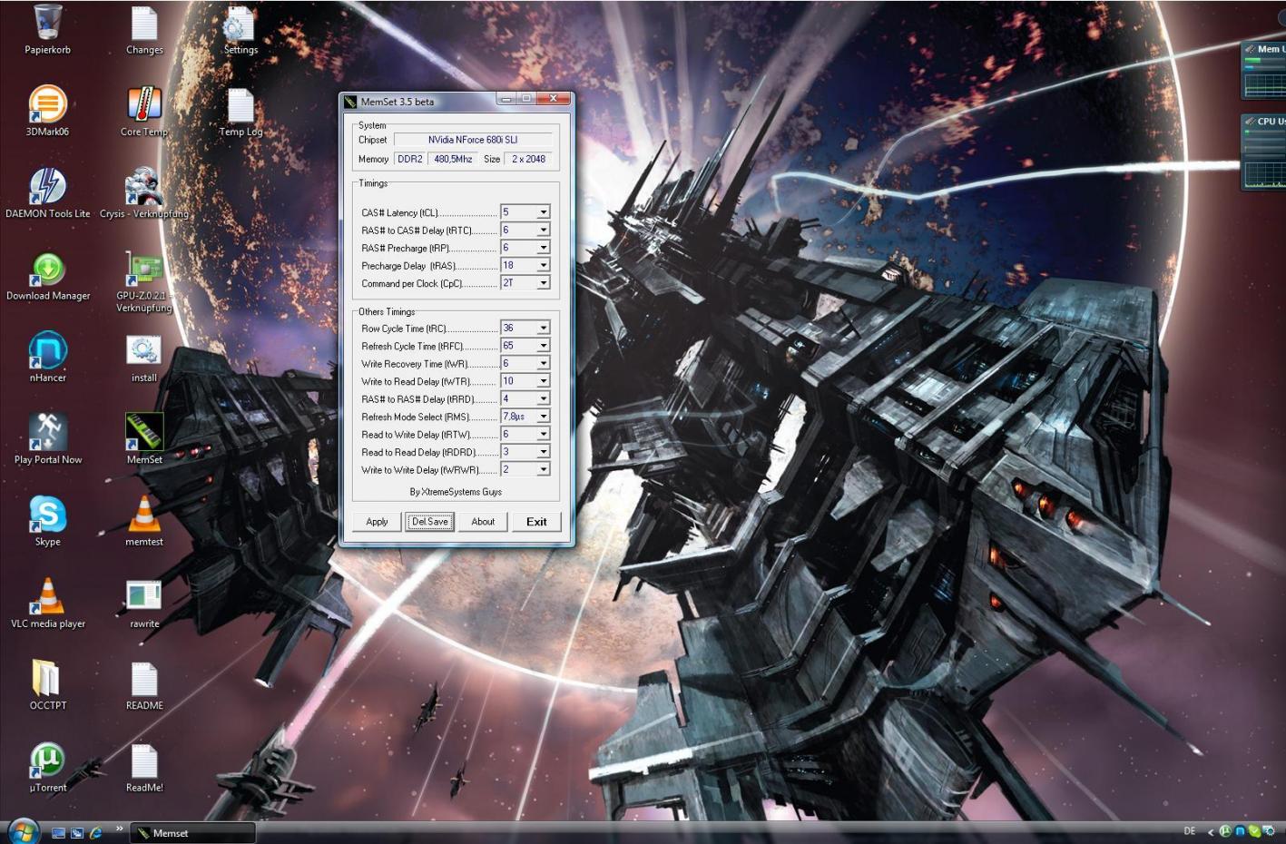Click the Exit button in MemSet

[x=536, y=522]
